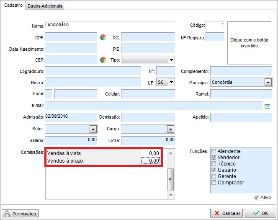
Task: Click the Cancelar button
Action: (226, 213)
